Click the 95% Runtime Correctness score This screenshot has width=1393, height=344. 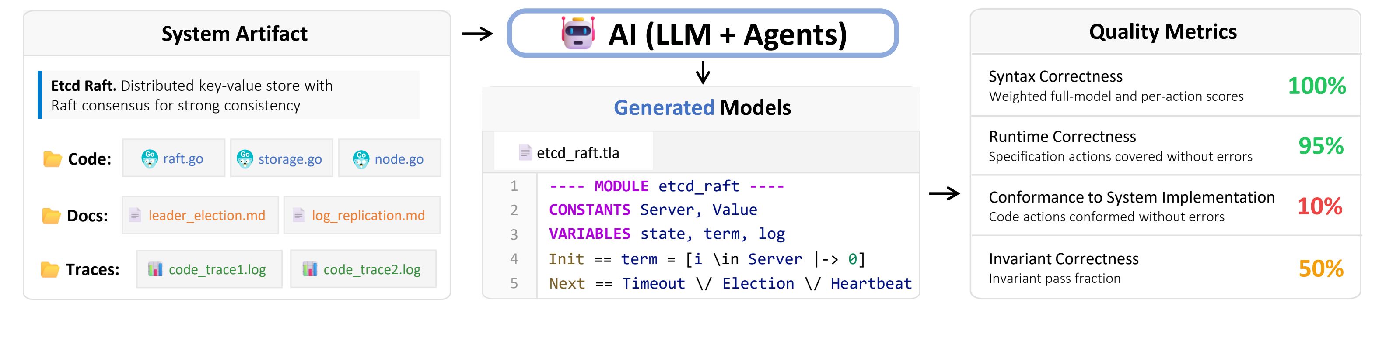point(1320,145)
